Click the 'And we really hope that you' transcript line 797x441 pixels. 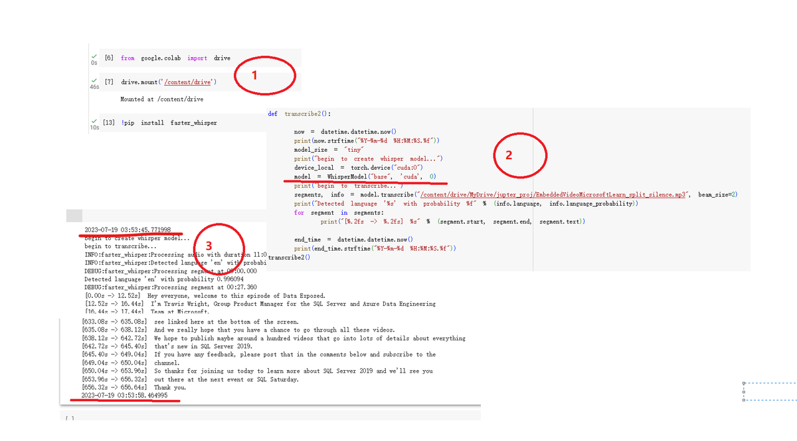[x=238, y=330]
